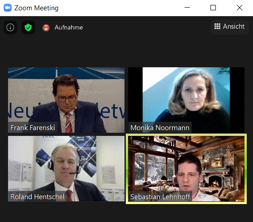The width and height of the screenshot is (253, 222).
Task: Click the Zoom logo in the title bar
Action: (x=8, y=8)
